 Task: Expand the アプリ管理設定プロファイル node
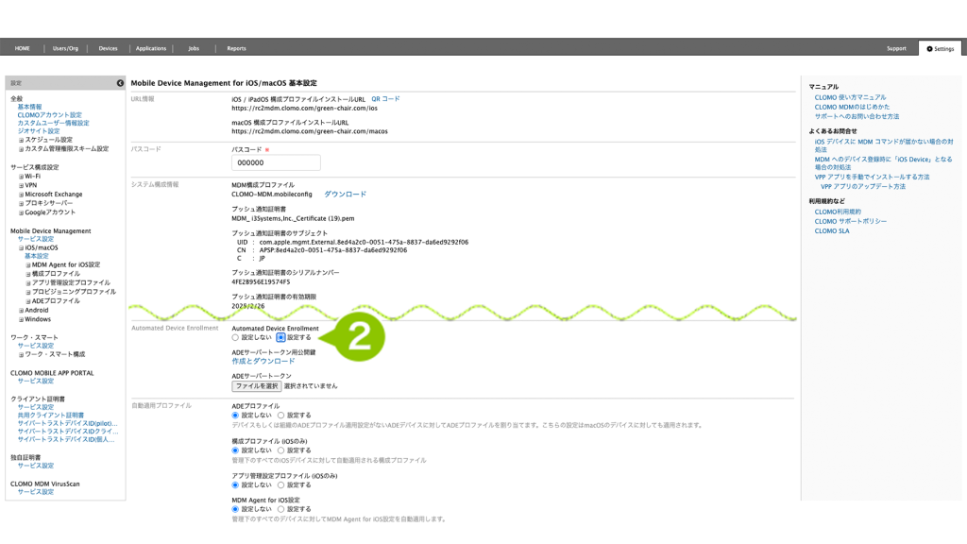[28, 283]
